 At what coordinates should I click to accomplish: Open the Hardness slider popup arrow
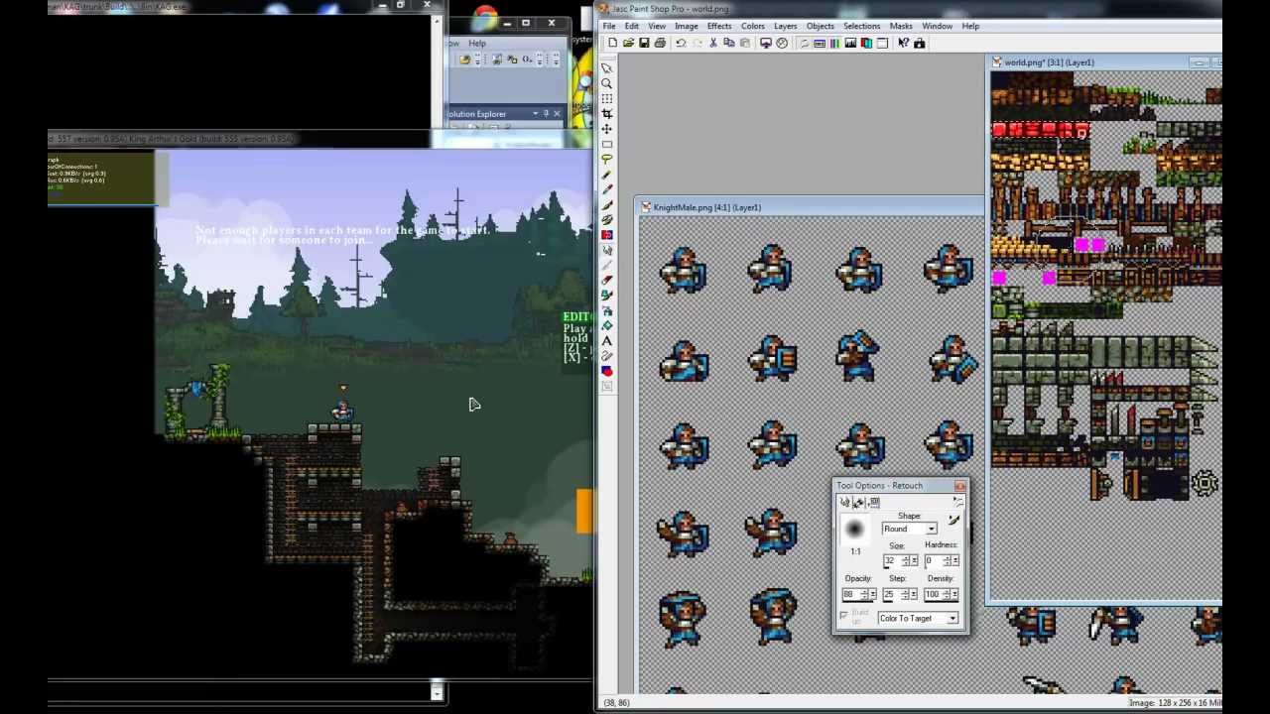tap(955, 560)
